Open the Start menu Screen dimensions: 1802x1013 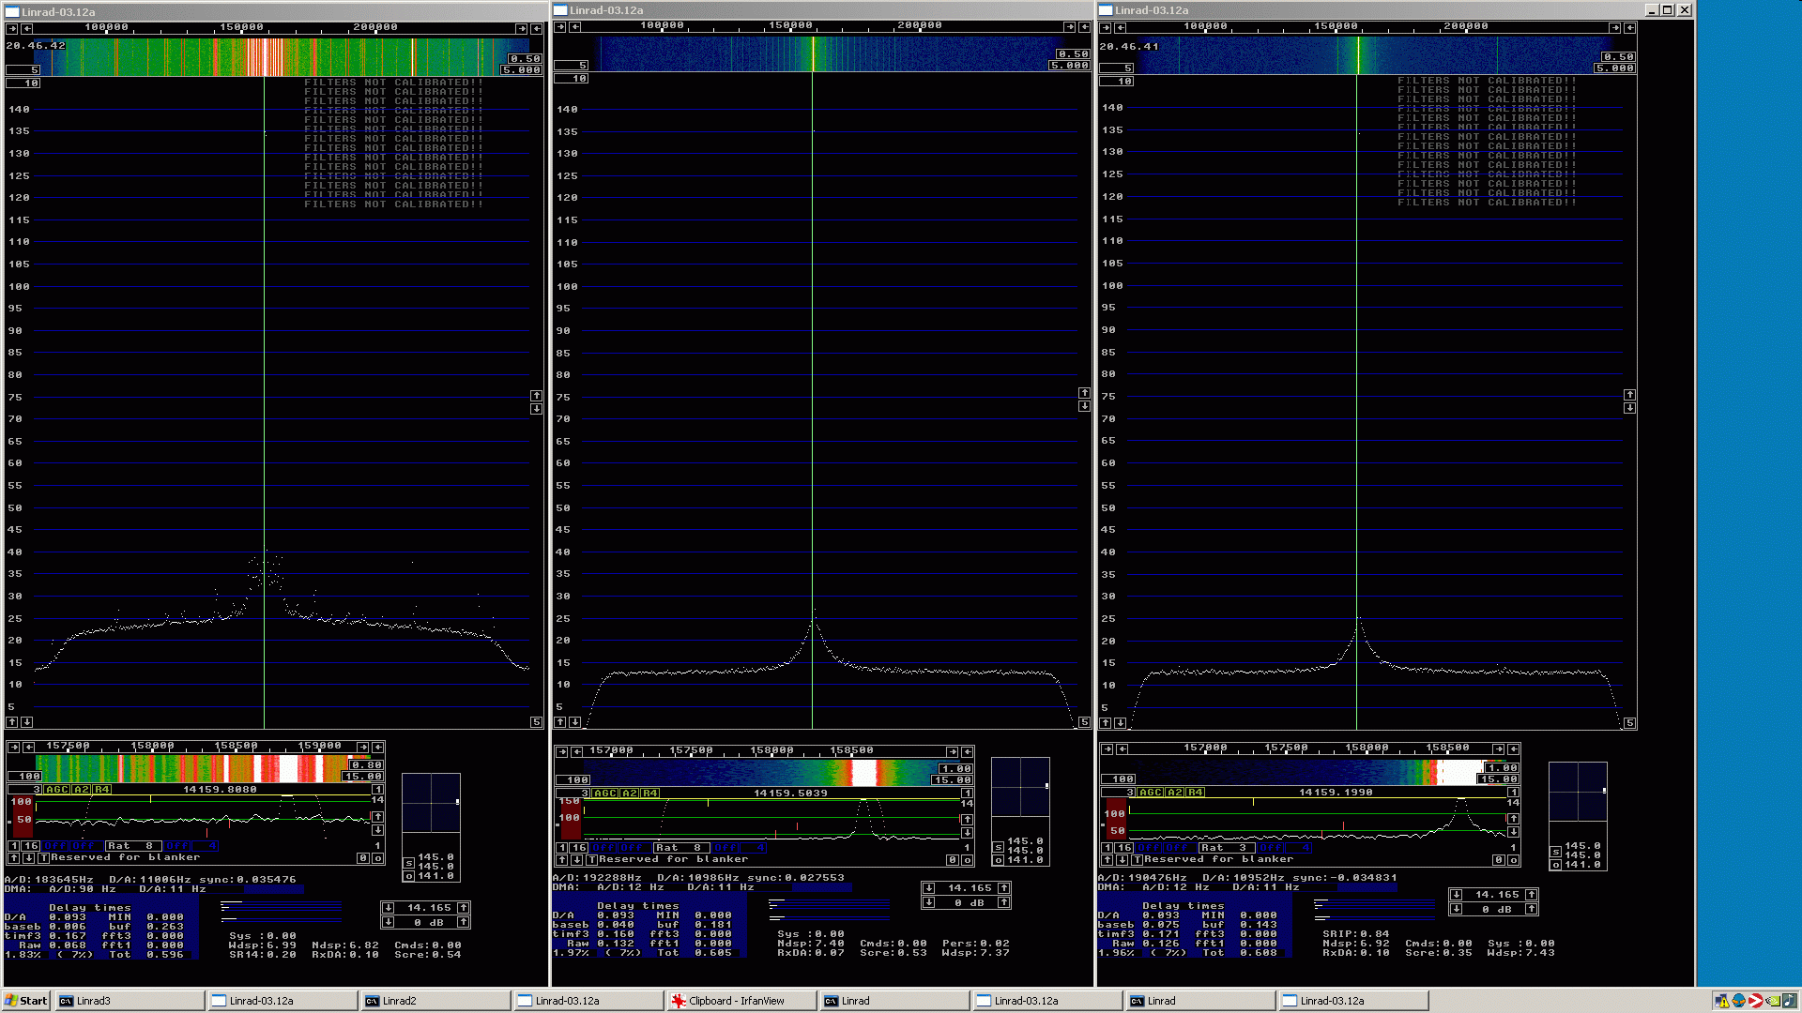(x=26, y=1001)
